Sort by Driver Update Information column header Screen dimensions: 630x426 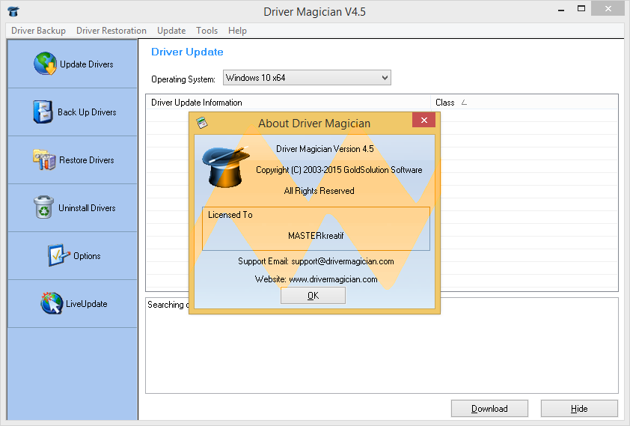pos(288,102)
